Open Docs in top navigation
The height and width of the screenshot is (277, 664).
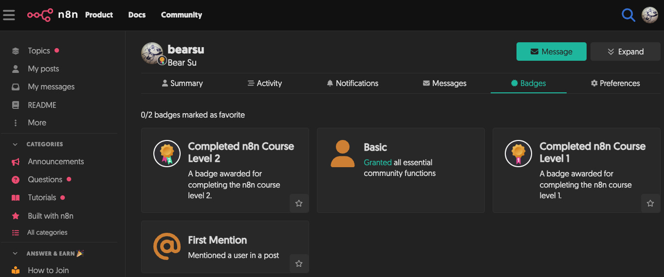[x=137, y=15]
